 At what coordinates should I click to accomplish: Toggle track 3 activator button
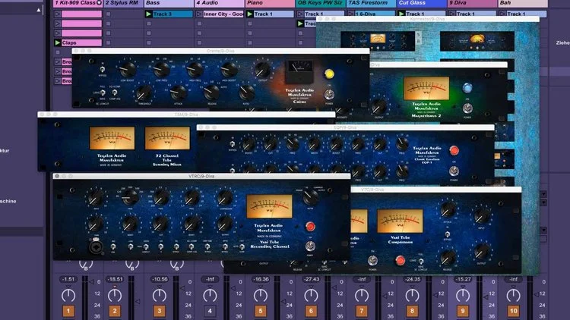point(160,311)
